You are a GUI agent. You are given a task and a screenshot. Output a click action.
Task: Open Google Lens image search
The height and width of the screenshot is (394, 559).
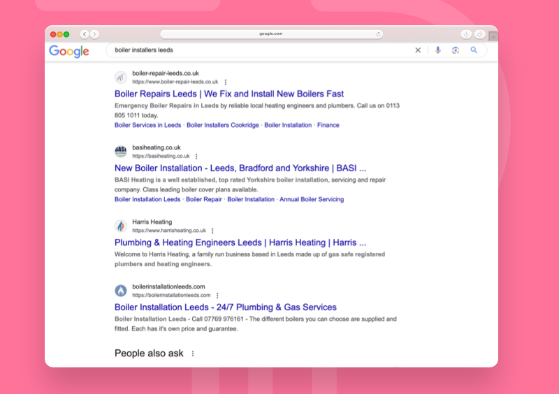[455, 50]
